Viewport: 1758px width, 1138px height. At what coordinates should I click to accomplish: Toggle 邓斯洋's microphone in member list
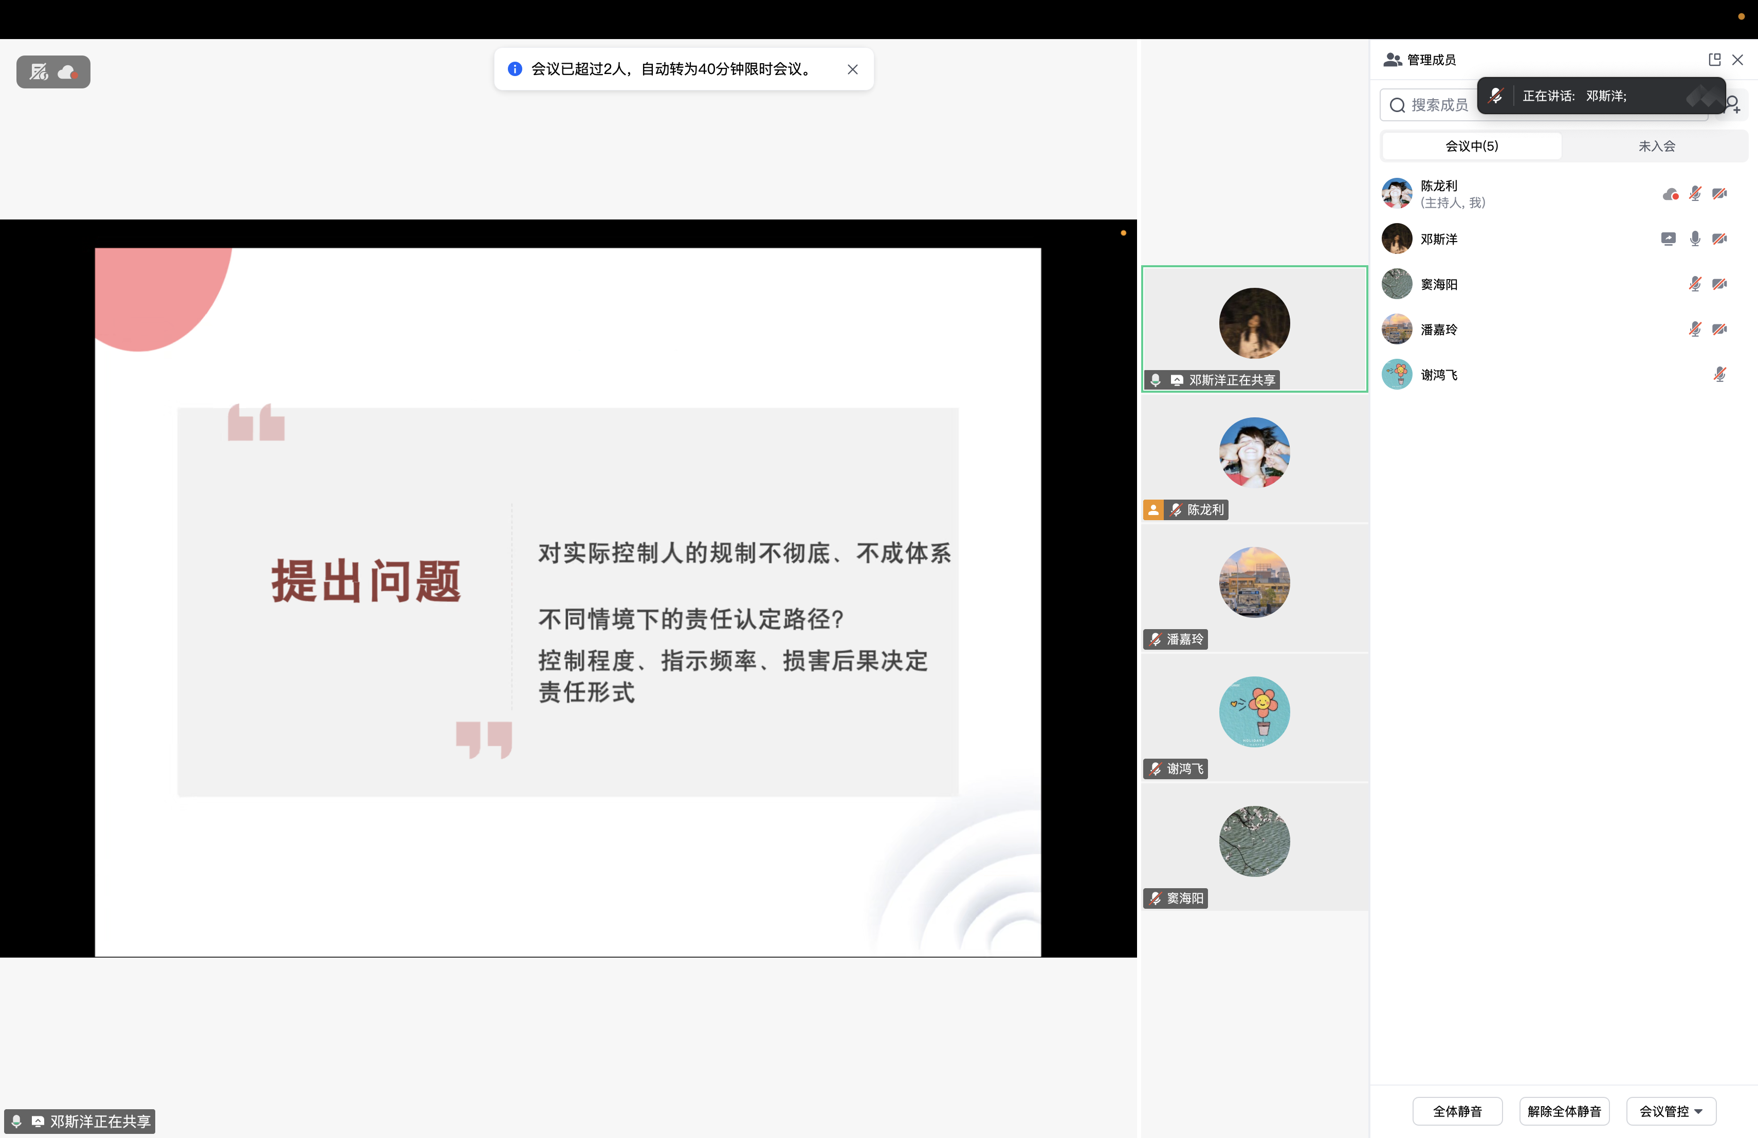(x=1695, y=238)
